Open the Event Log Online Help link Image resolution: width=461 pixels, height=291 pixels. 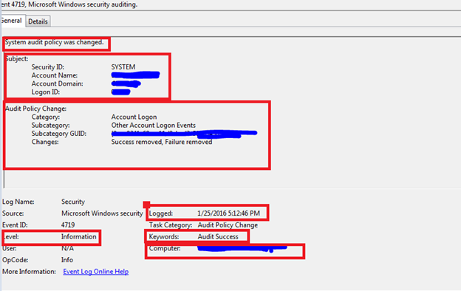click(96, 272)
